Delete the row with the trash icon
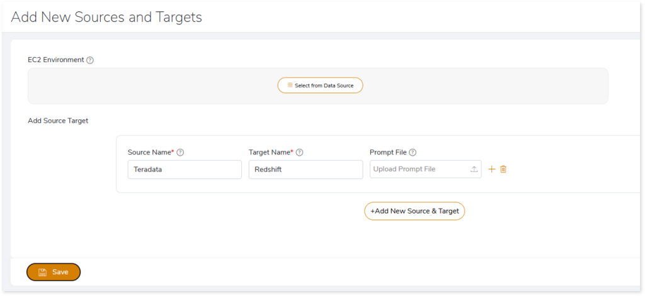Image resolution: width=645 pixels, height=296 pixels. pos(503,169)
